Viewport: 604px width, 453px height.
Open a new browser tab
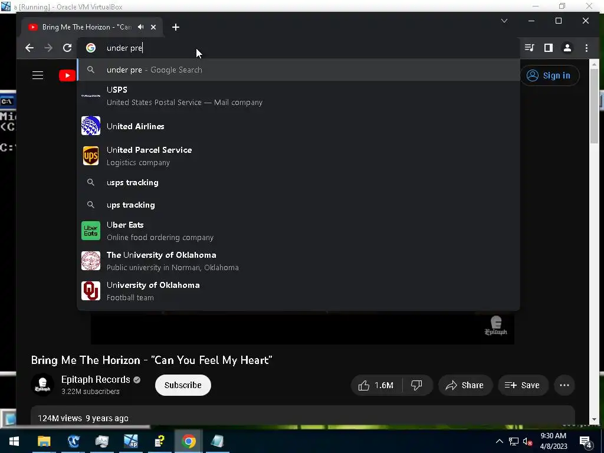point(176,27)
